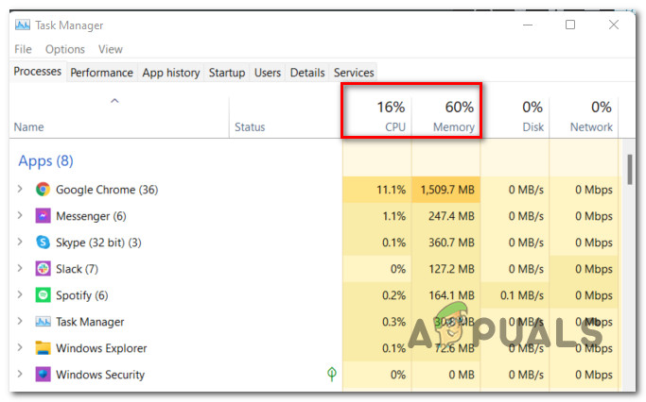Expand the Google Chrome process group
The width and height of the screenshot is (646, 402).
20,190
